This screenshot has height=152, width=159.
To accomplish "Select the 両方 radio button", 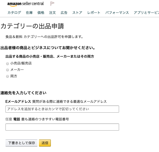I will [8, 76].
